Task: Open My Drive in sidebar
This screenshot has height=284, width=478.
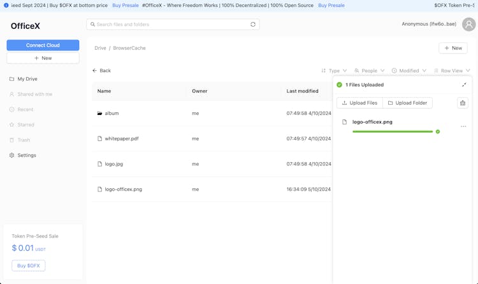Action: [x=27, y=79]
